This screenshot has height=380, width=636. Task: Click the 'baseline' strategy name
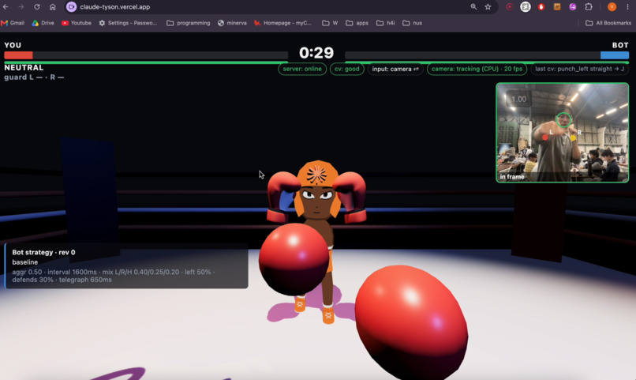tap(24, 262)
